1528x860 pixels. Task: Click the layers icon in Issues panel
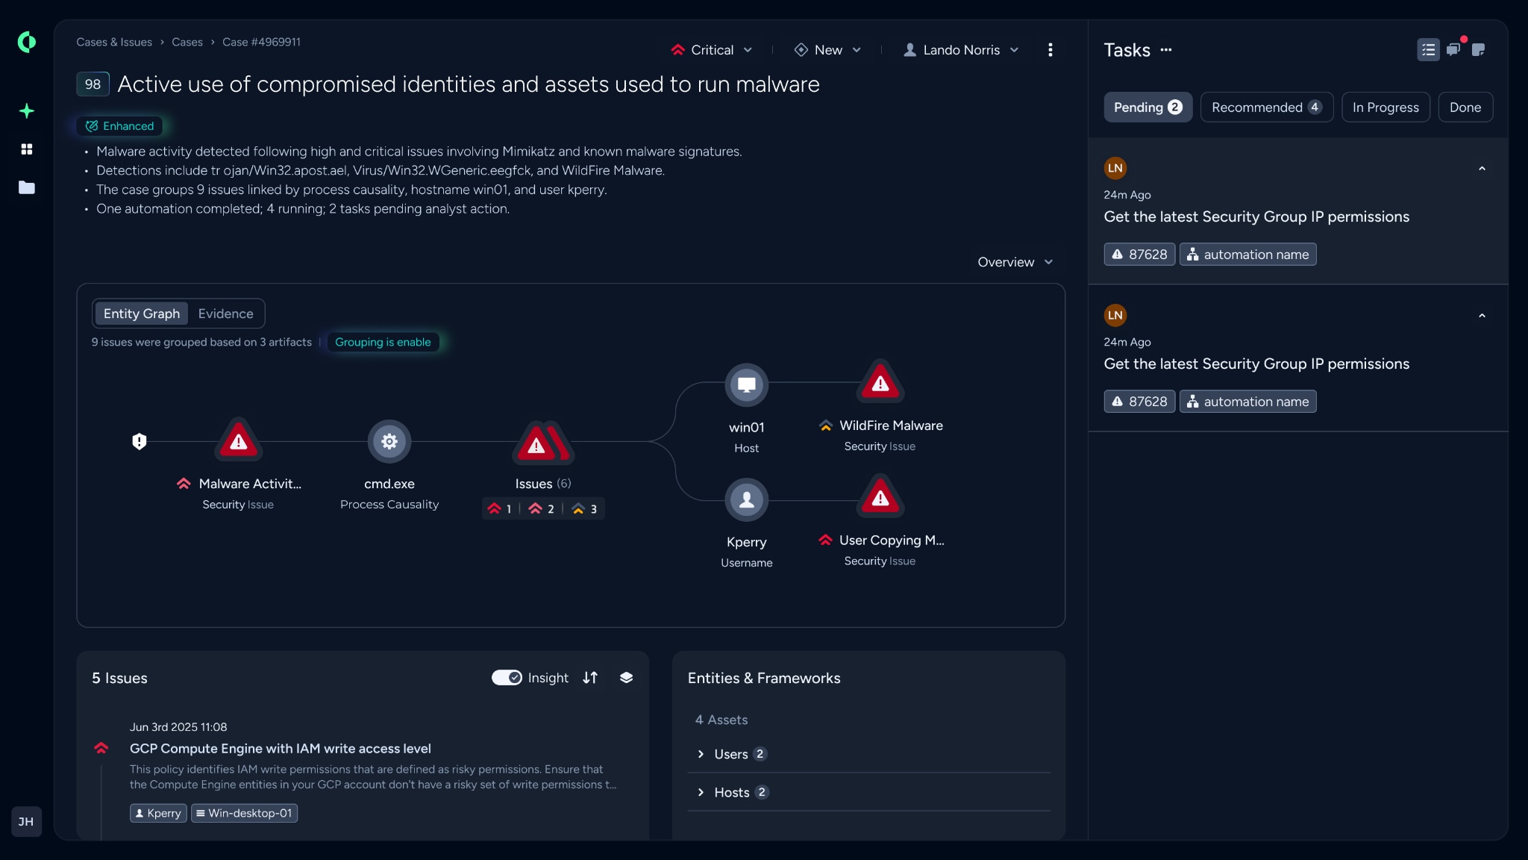coord(626,677)
